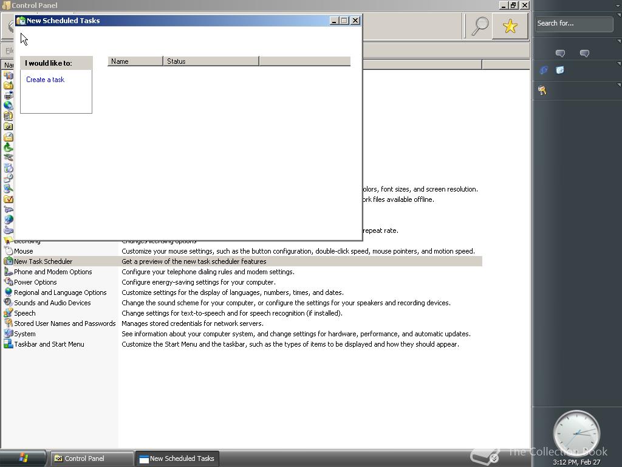
Task: Click the printer icon in the Control Panel list
Action: pyautogui.click(x=9, y=95)
